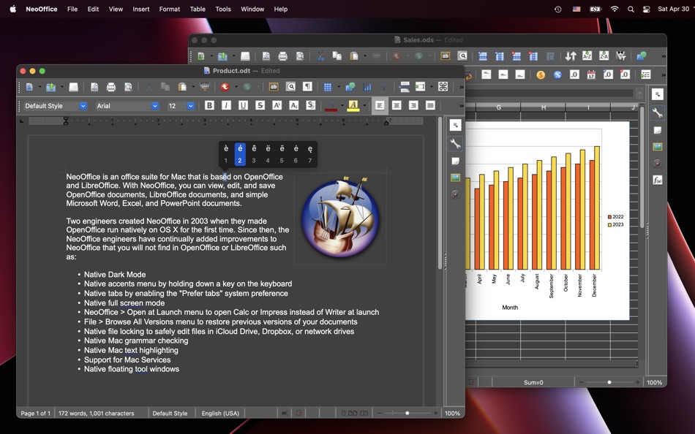
Task: Choose the é accent option
Action: 240,154
